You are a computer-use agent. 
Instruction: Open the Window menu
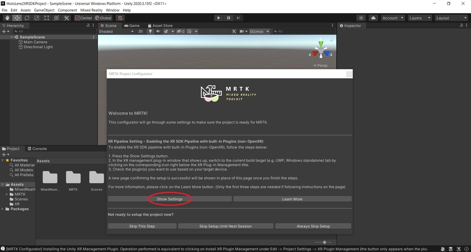(x=113, y=10)
